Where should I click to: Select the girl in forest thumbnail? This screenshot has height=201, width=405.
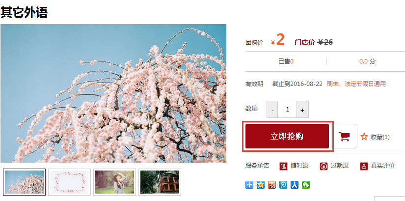point(115,182)
